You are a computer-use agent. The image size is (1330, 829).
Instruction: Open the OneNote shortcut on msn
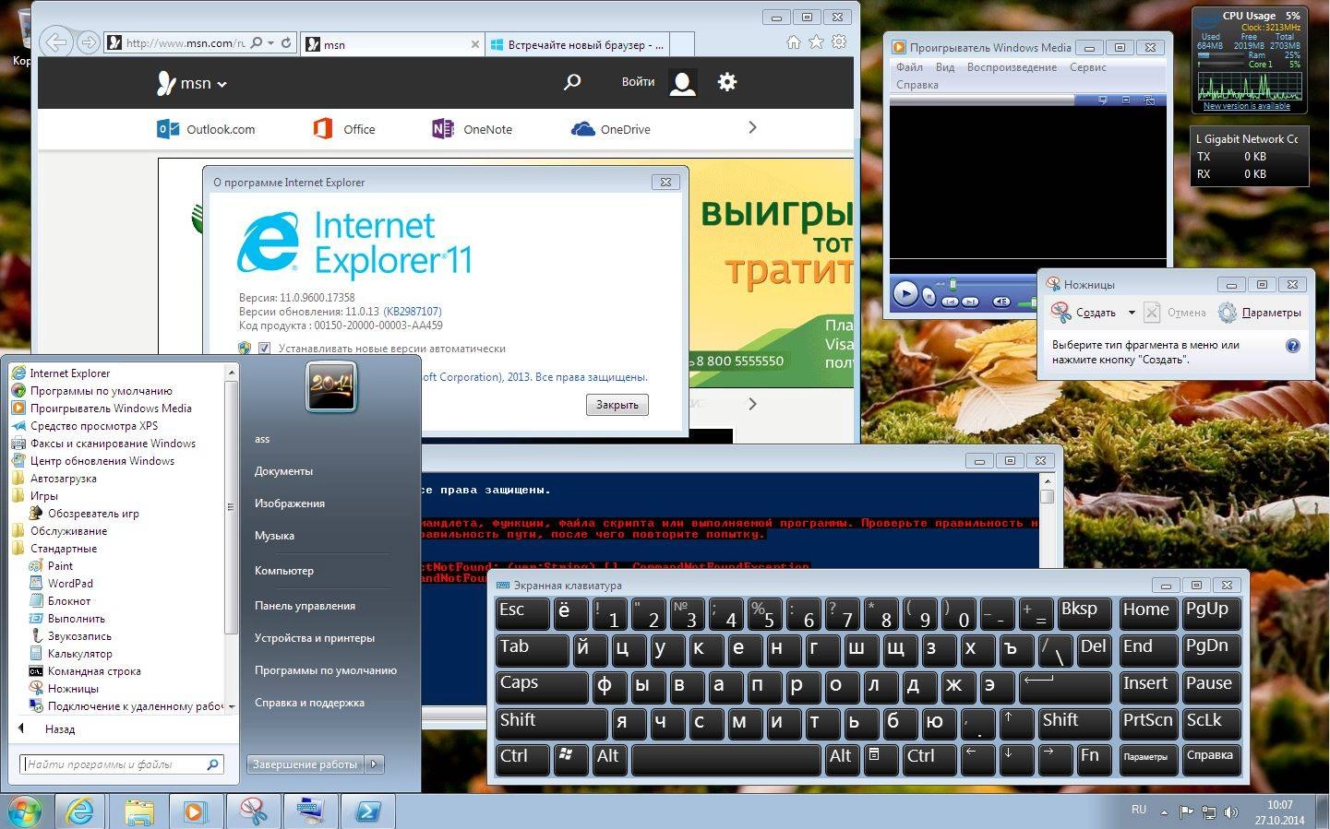tap(472, 129)
